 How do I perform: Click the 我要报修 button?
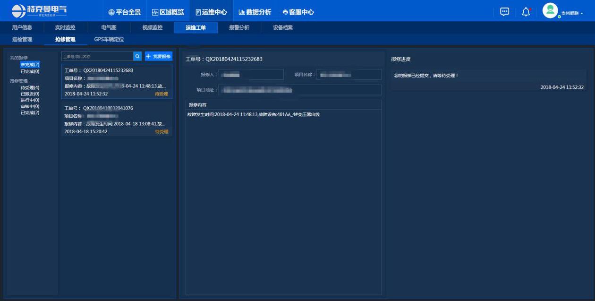click(159, 56)
